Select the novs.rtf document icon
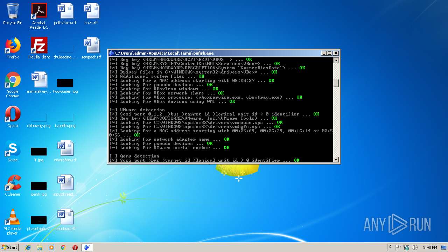This screenshot has height=252, width=448. tap(91, 14)
